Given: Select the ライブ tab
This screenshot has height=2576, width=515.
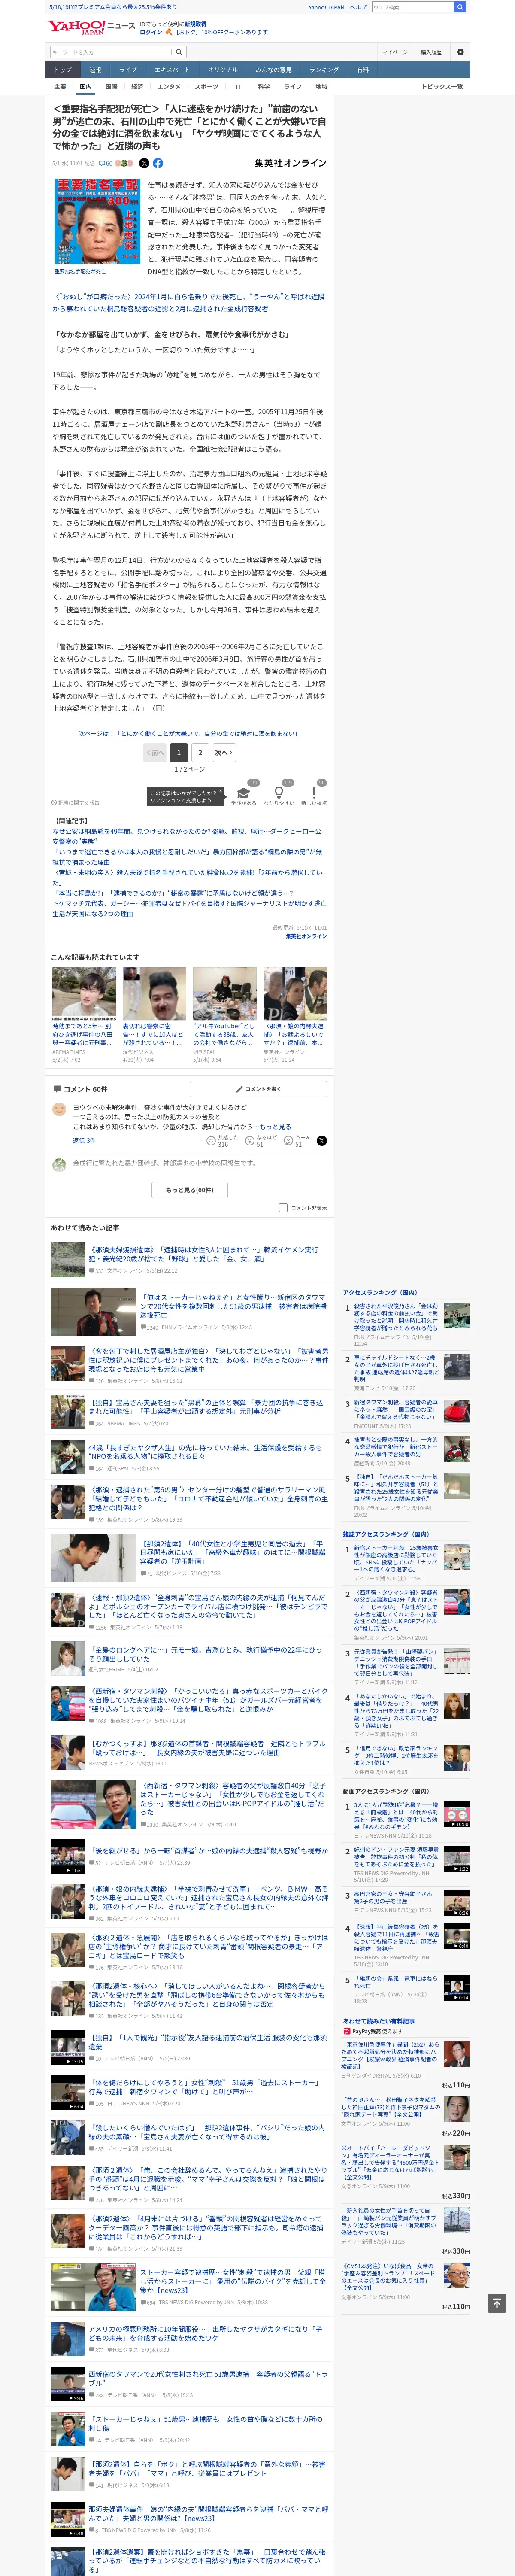Looking at the screenshot, I should (x=128, y=70).
